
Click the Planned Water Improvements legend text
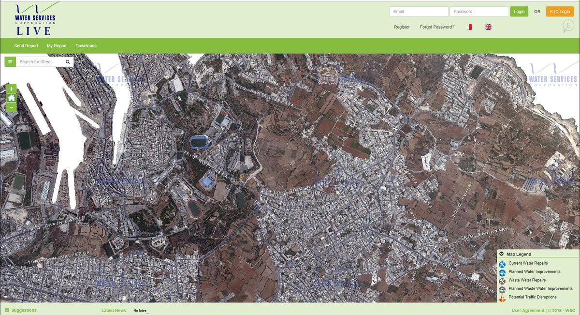pyautogui.click(x=535, y=272)
